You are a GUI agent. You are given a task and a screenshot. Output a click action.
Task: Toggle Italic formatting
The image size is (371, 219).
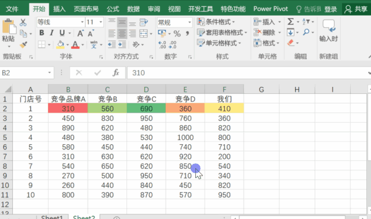coord(52,33)
